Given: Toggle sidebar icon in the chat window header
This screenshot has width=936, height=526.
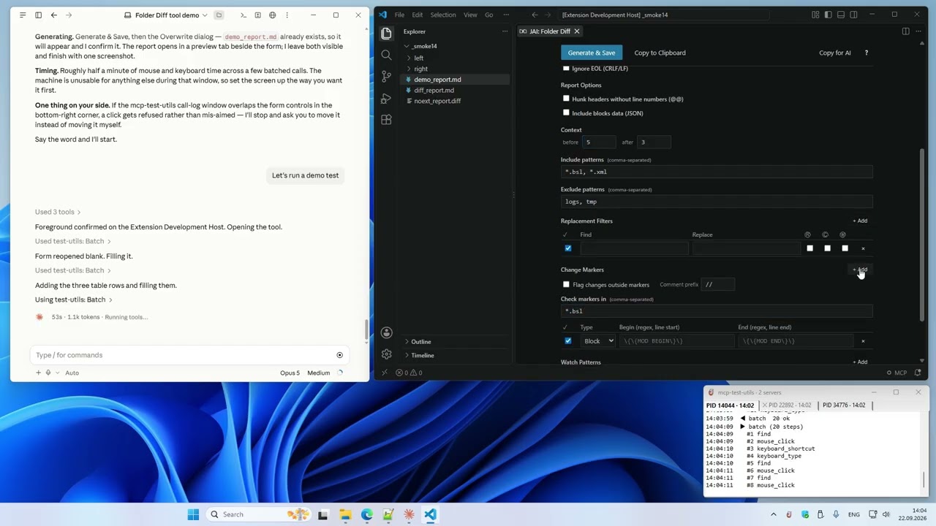Looking at the screenshot, I should [x=38, y=15].
